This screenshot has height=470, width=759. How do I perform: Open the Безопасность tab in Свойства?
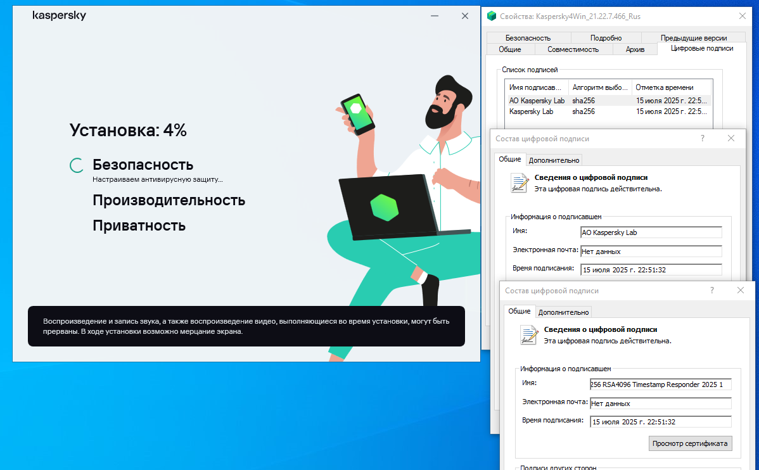(x=528, y=38)
